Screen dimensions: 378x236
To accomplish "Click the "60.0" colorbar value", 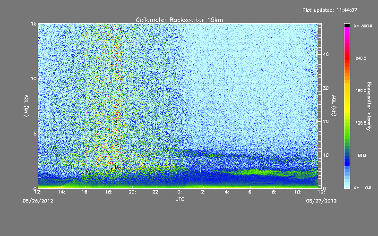I will 361,155.
